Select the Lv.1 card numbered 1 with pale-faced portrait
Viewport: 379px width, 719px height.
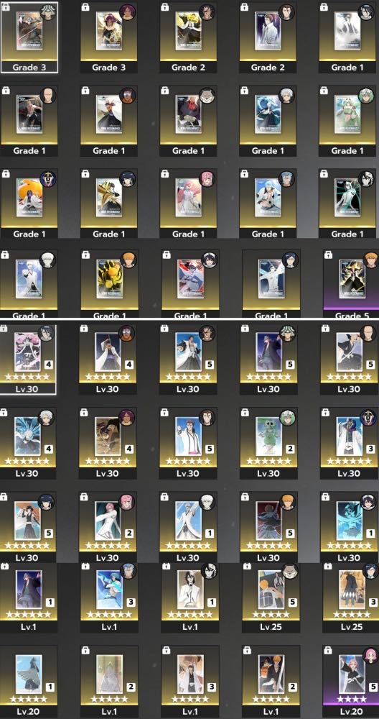coord(190,597)
